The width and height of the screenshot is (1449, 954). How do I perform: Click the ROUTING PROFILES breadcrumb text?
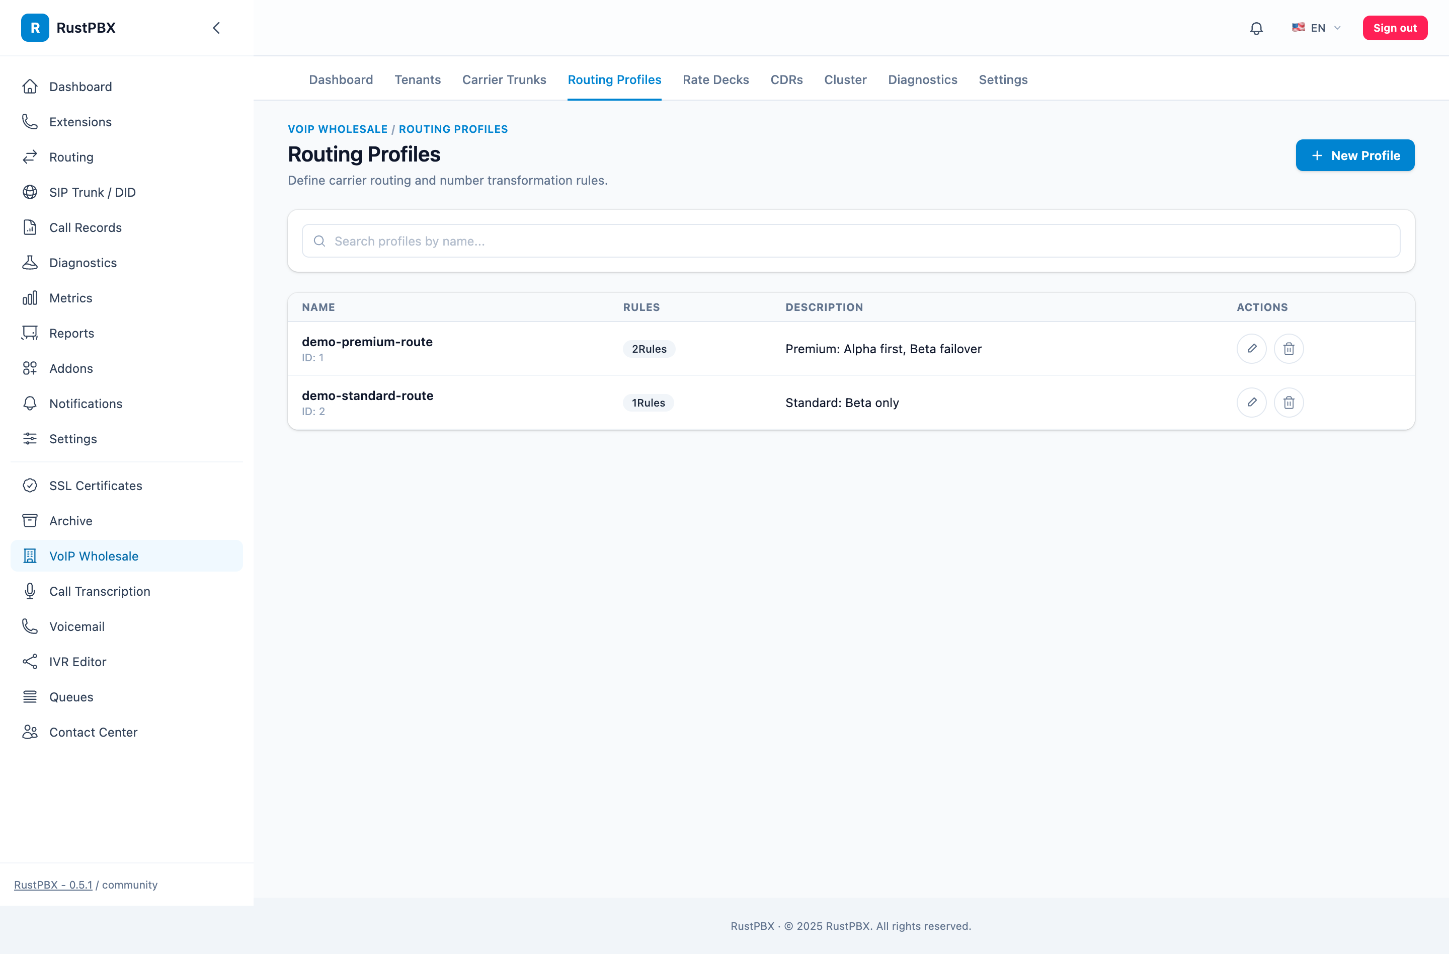tap(453, 129)
